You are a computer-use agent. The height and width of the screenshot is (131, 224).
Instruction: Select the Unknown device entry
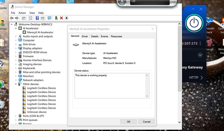pos(37,112)
